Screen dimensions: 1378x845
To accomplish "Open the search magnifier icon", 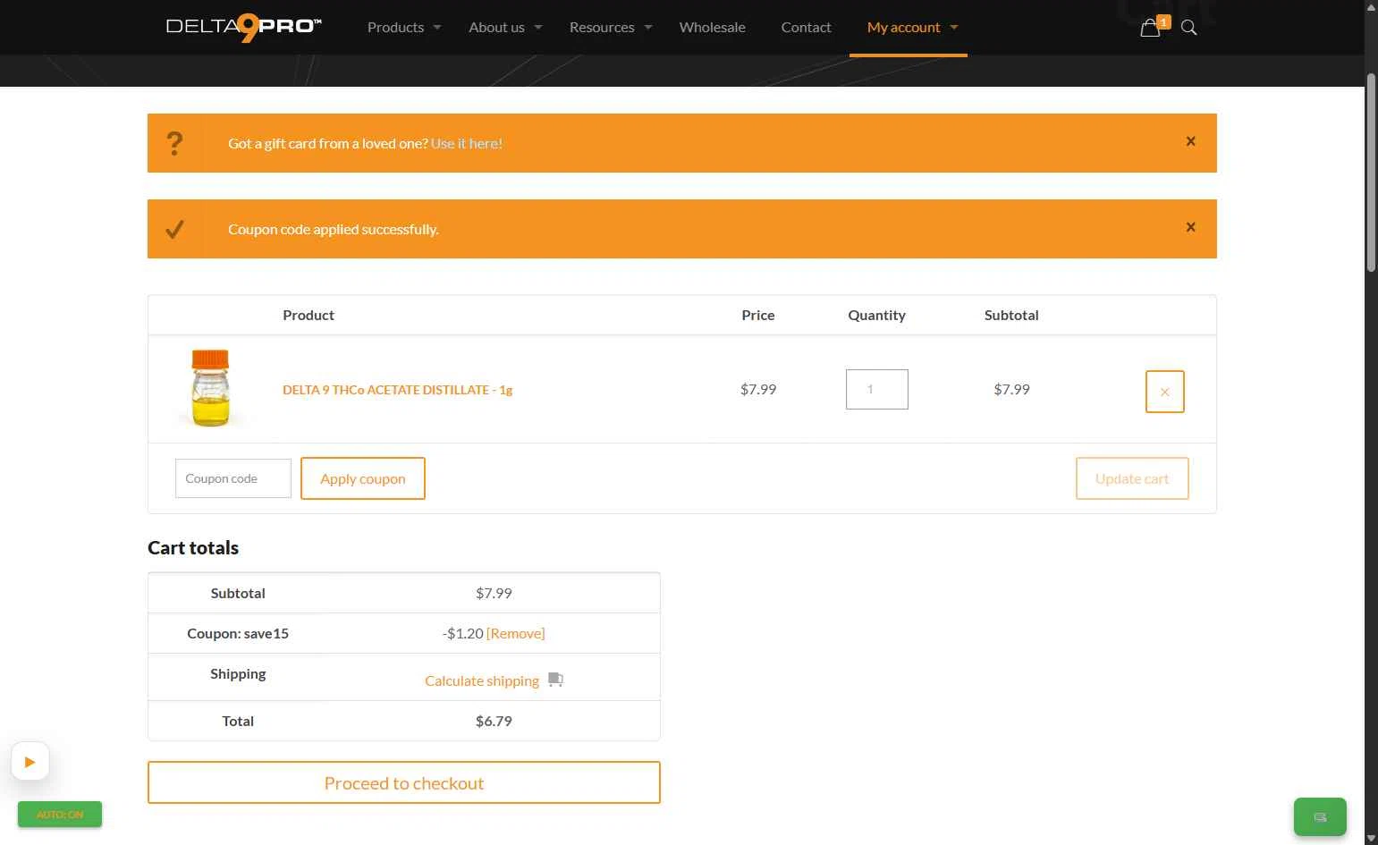I will point(1188,28).
